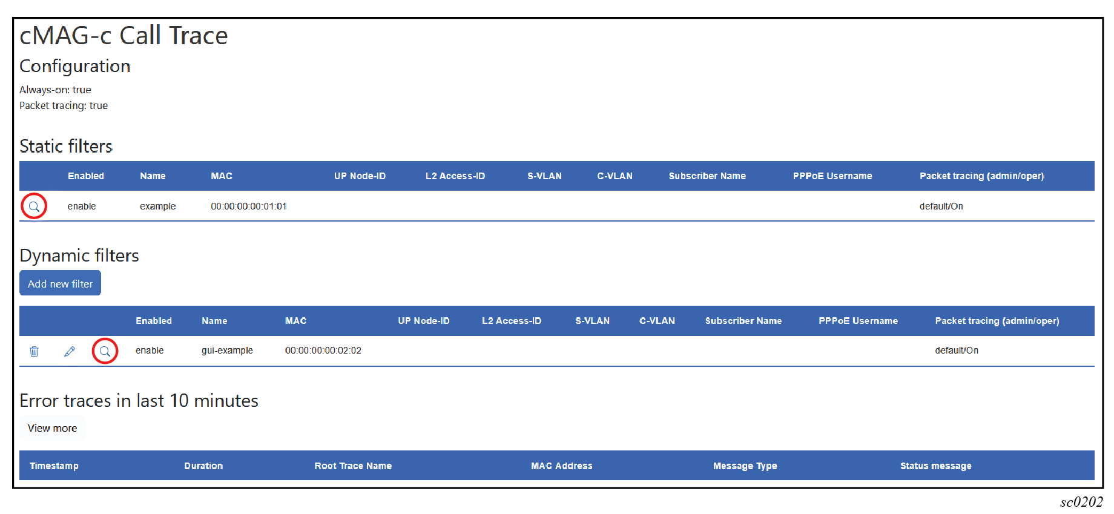
Task: Click MAC Address header in error traces
Action: tap(561, 466)
